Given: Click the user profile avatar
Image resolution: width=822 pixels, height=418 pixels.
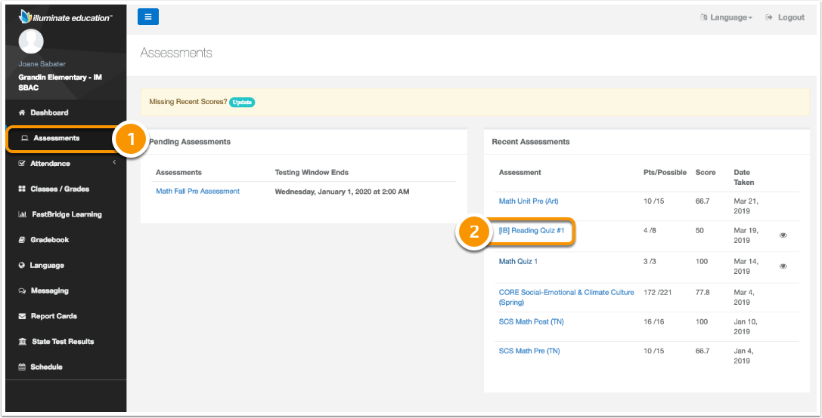Looking at the screenshot, I should point(31,41).
